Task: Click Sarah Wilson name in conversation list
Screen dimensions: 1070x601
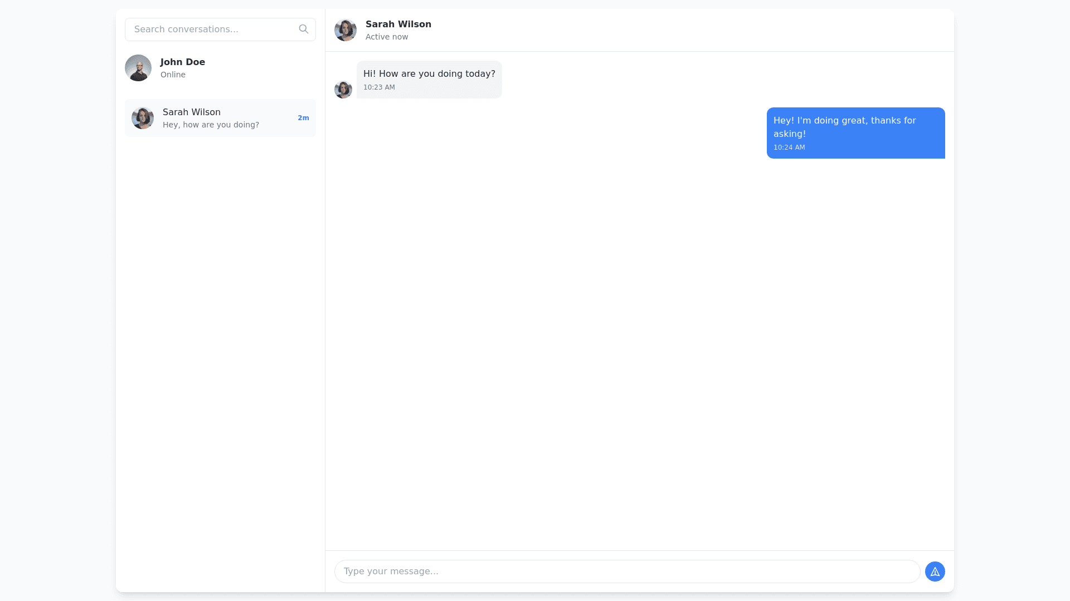Action: click(x=192, y=112)
